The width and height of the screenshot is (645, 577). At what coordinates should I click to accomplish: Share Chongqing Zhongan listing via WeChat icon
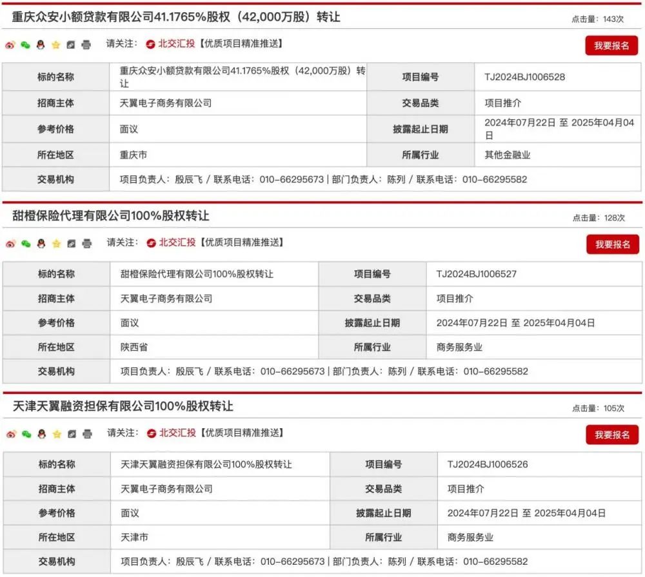click(x=26, y=44)
